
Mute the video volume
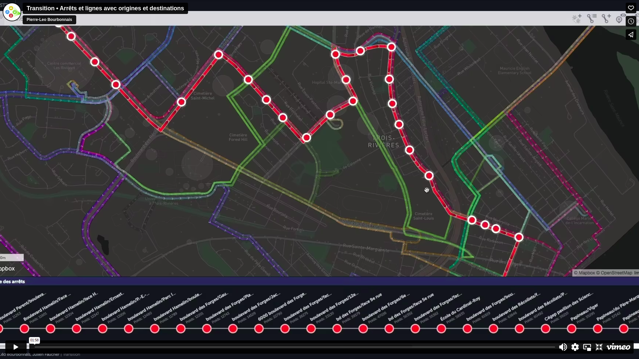point(563,347)
